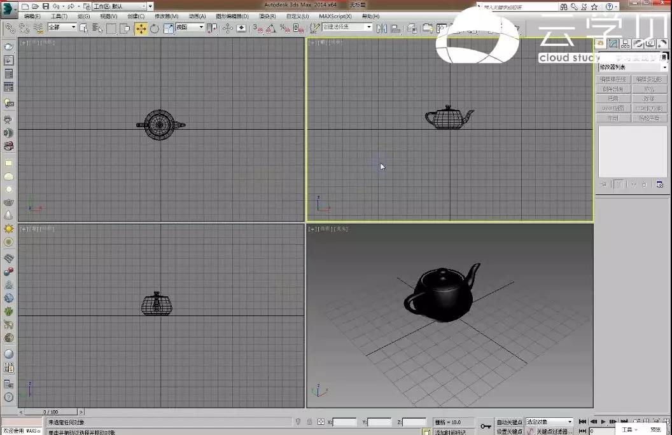Image resolution: width=672 pixels, height=435 pixels.
Task: Open the 视图(V) menu
Action: click(108, 17)
